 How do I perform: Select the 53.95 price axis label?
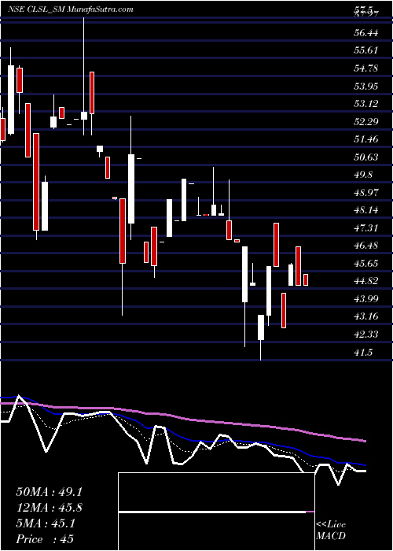tap(365, 86)
